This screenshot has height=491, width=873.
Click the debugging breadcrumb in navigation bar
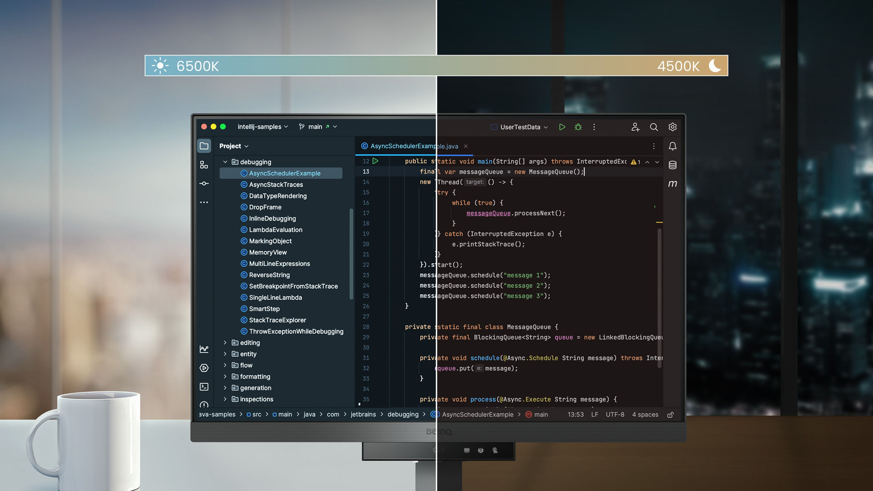402,415
